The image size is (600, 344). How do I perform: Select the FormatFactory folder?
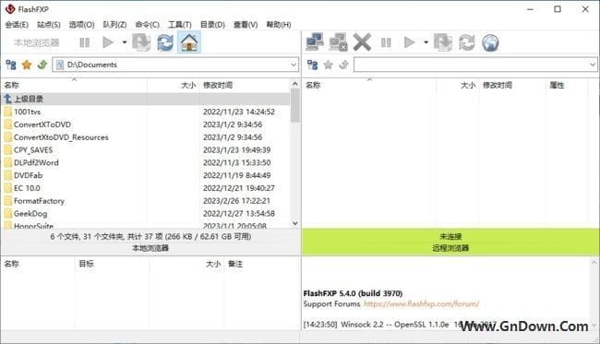146,201
